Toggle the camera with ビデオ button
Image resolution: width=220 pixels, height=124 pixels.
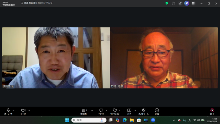23,112
